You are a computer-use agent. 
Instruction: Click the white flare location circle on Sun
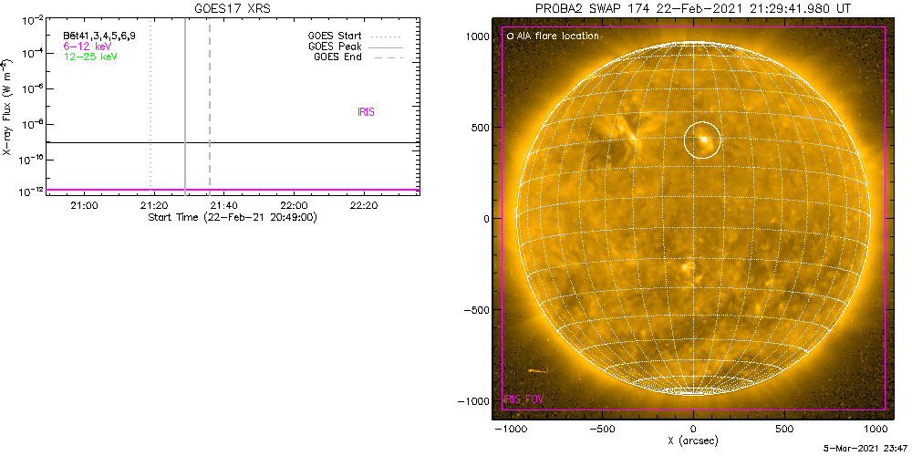pyautogui.click(x=702, y=140)
